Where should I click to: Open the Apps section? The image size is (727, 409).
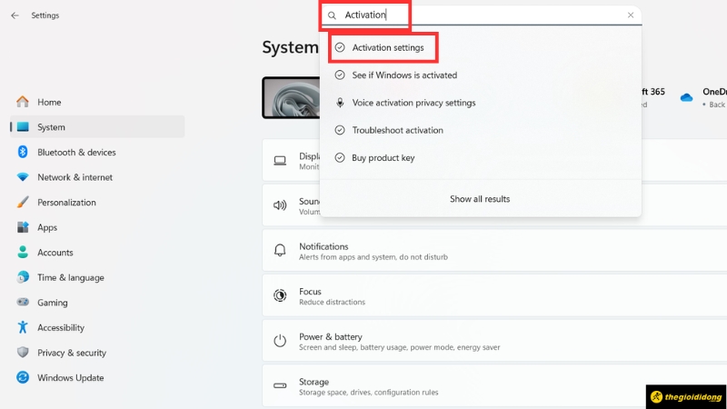click(97, 227)
